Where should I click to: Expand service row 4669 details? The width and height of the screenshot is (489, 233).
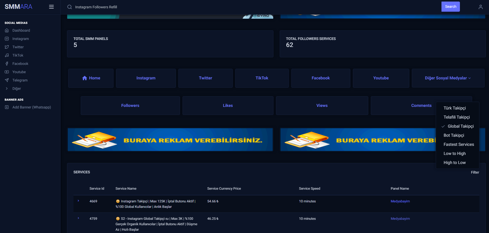pos(78,201)
